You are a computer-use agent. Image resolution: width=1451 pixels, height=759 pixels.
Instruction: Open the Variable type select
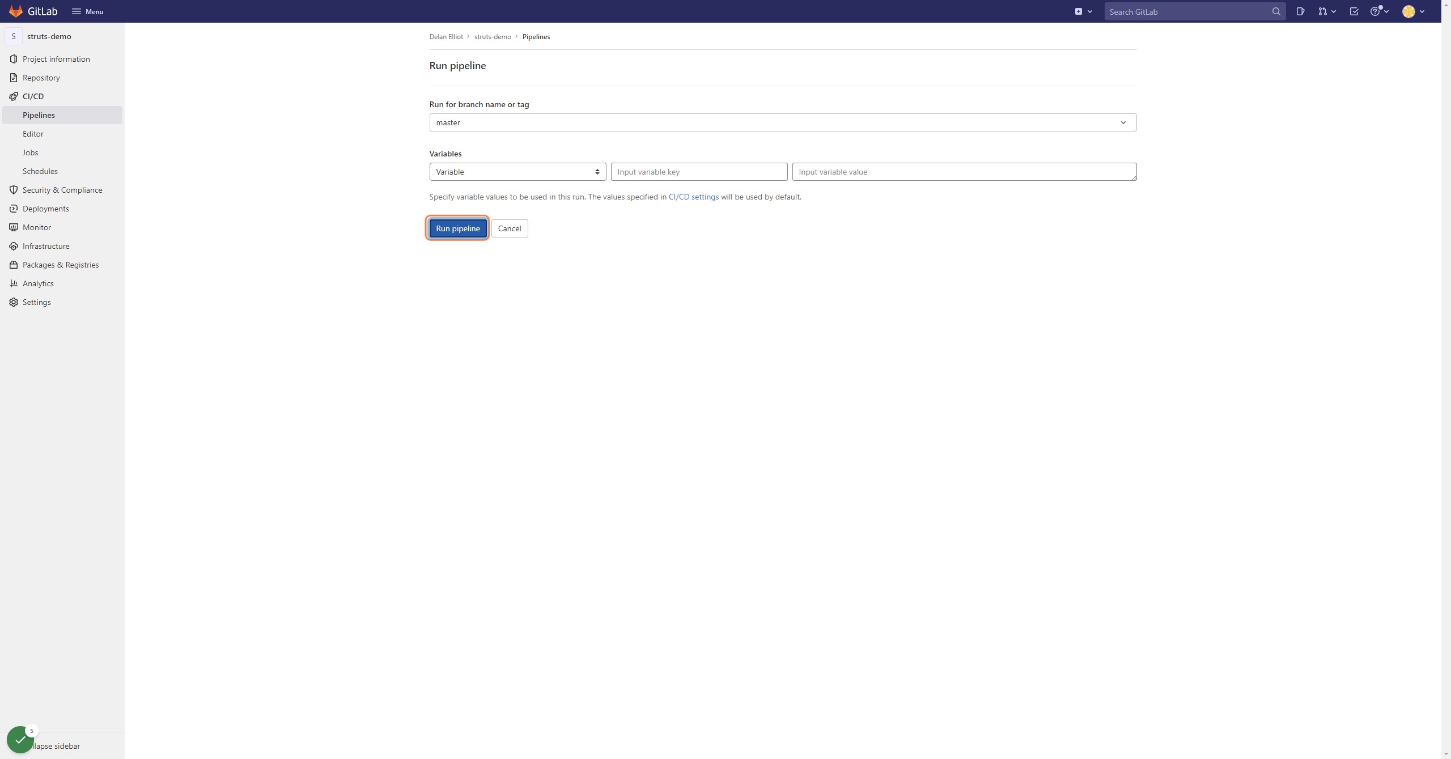[x=517, y=172]
